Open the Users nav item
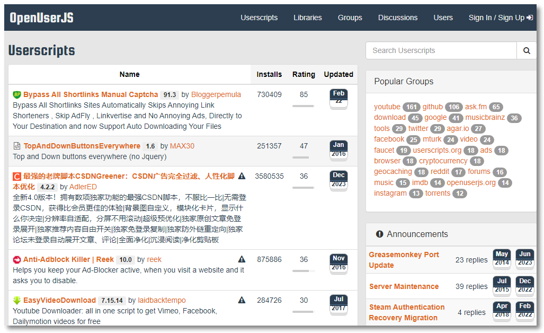The image size is (544, 333). coord(443,17)
